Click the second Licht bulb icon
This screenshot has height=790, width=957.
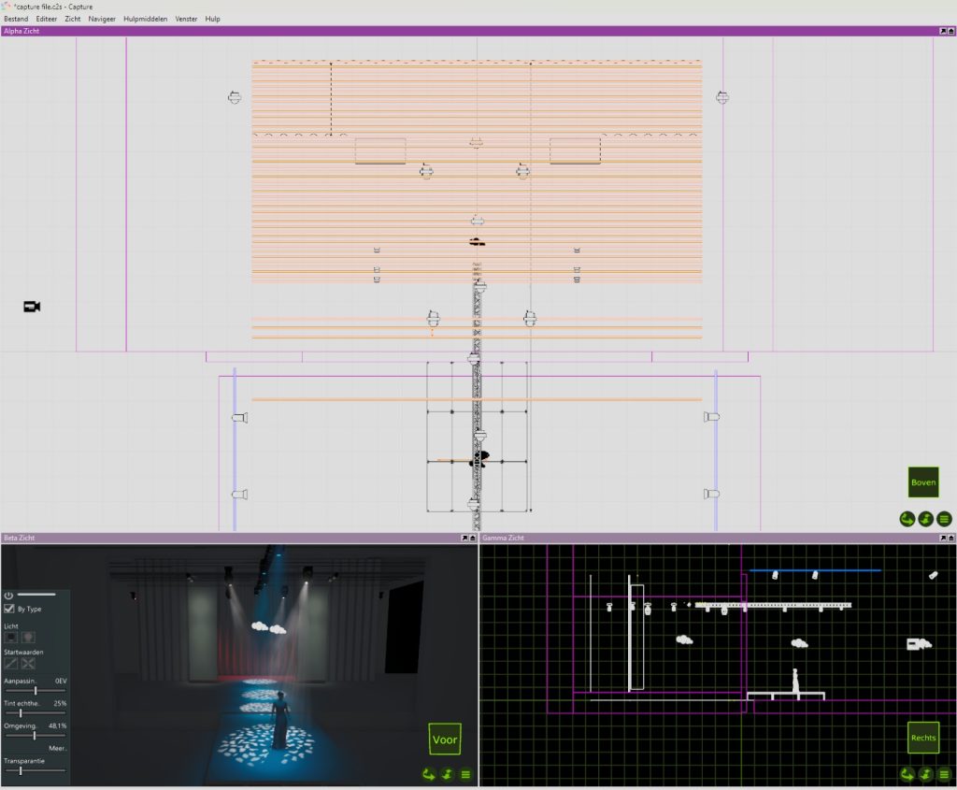28,638
